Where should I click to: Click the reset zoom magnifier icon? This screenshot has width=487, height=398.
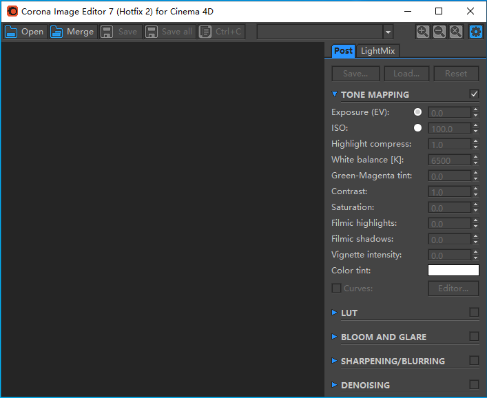455,32
